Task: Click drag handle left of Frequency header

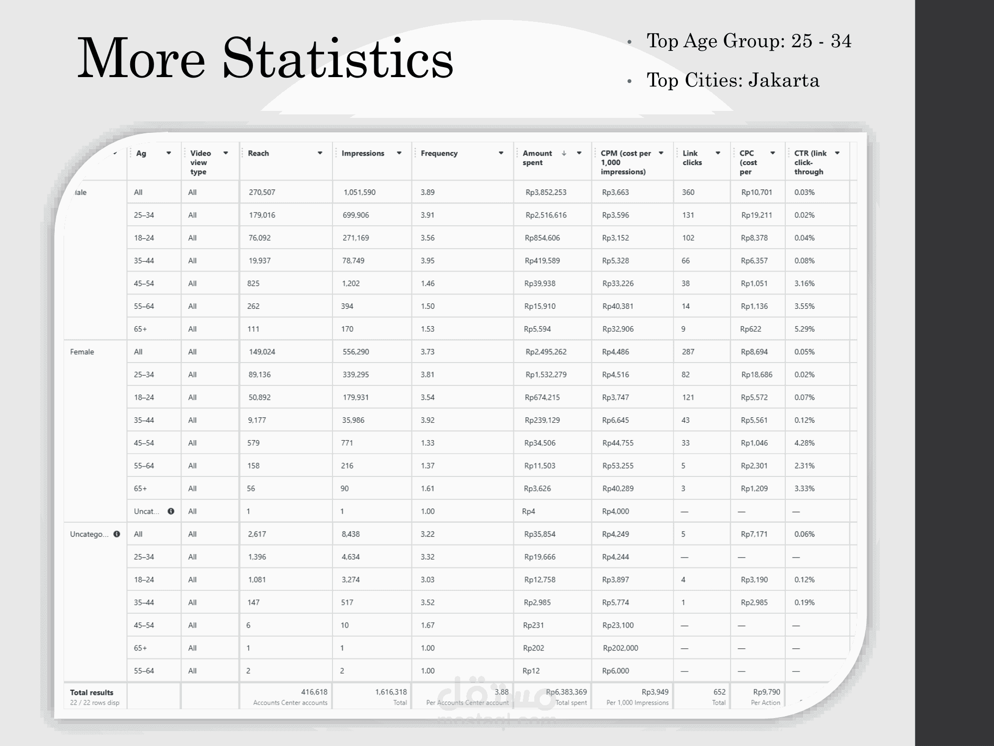Action: pyautogui.click(x=415, y=153)
